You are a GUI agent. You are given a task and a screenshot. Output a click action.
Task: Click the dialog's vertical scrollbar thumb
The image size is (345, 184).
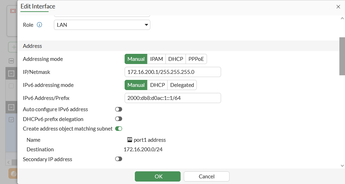tap(342, 56)
